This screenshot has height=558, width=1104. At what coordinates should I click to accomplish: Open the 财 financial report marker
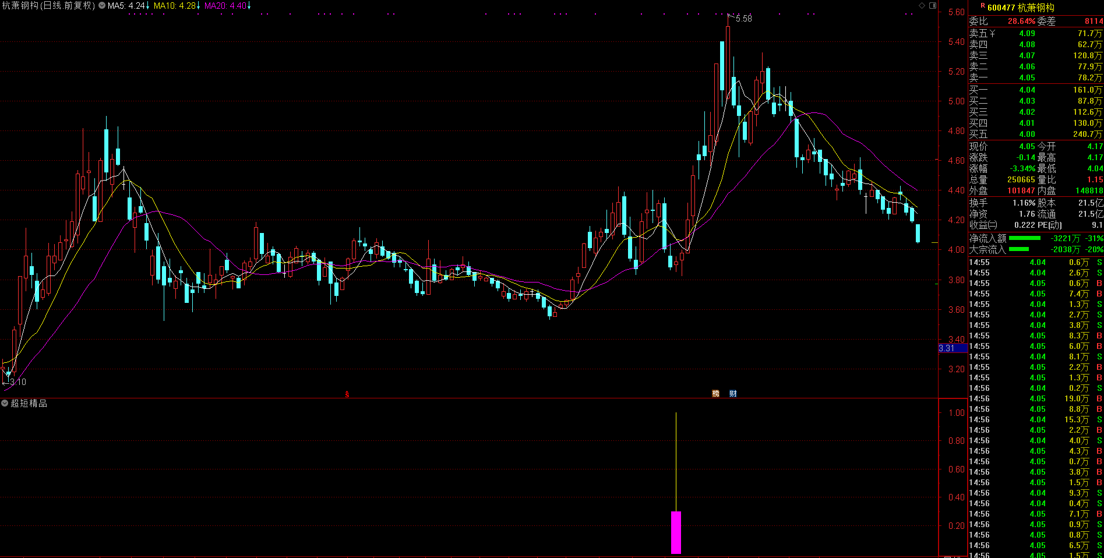[x=733, y=394]
